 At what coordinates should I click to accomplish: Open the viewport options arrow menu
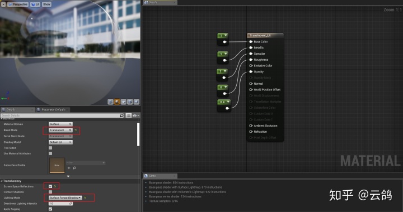tap(3, 4)
